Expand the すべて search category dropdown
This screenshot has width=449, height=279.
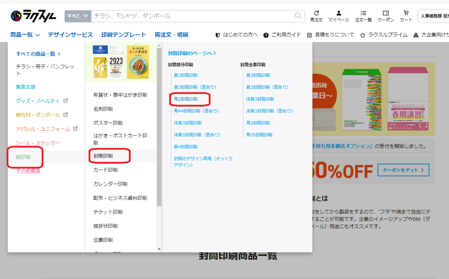78,16
